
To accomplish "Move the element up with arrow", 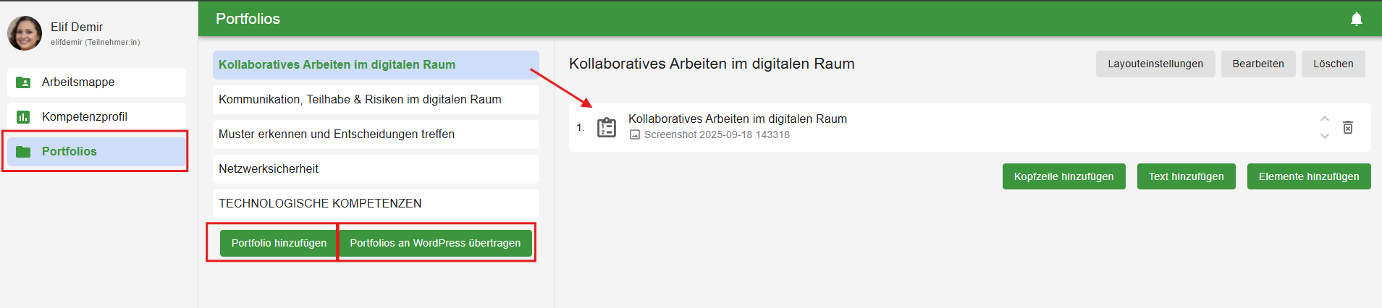I will [x=1324, y=119].
